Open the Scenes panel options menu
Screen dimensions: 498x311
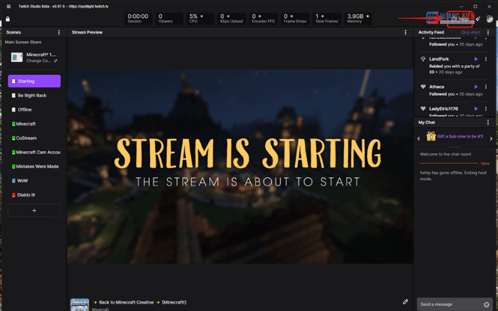pos(59,32)
